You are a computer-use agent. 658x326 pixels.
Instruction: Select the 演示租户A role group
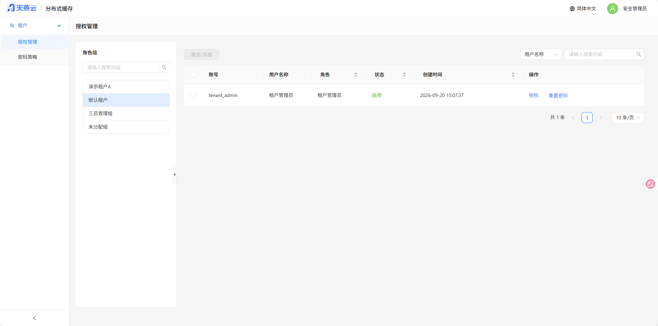(x=126, y=87)
